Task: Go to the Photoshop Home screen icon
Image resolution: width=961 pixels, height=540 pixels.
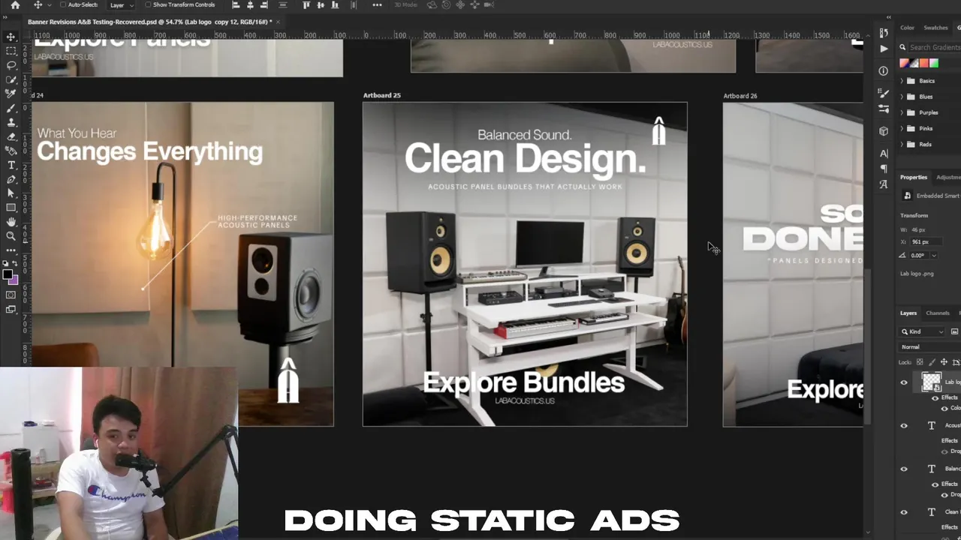Action: (x=15, y=5)
